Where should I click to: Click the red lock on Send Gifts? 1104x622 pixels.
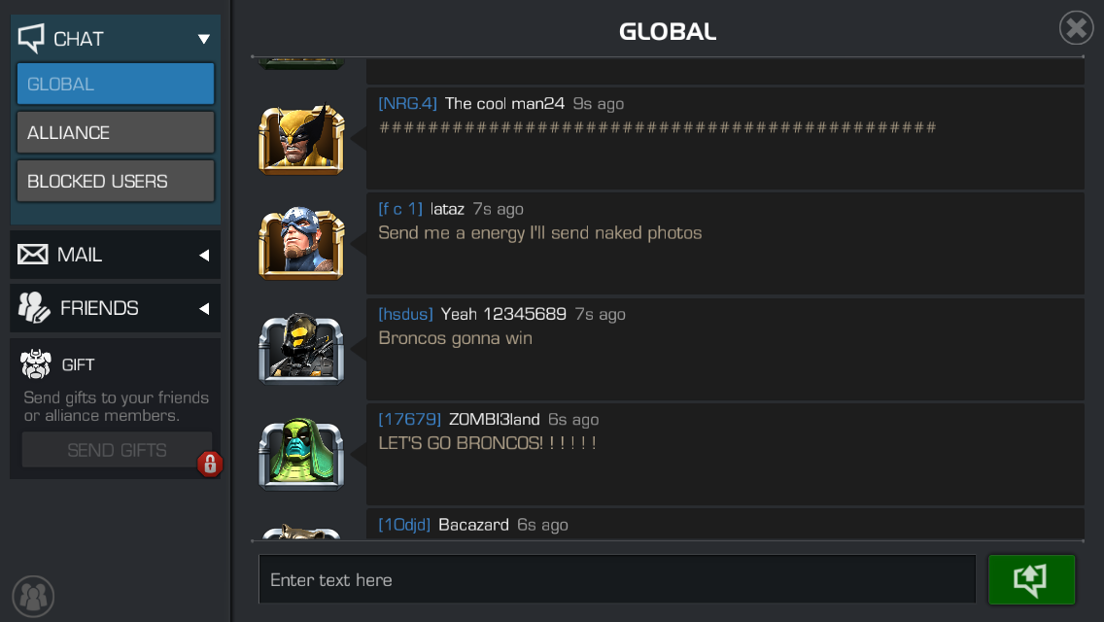[x=210, y=465]
